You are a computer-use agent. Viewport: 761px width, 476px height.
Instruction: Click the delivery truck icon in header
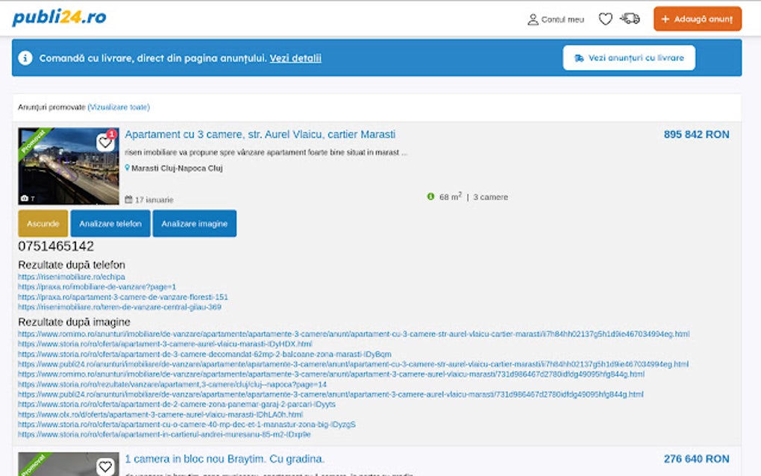click(629, 19)
